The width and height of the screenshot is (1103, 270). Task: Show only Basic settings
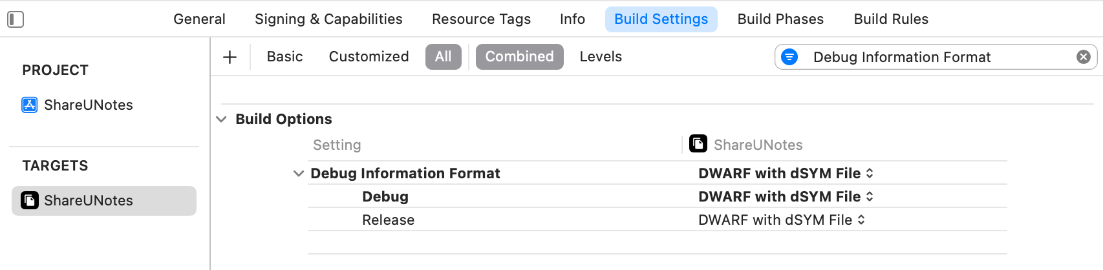pos(284,57)
